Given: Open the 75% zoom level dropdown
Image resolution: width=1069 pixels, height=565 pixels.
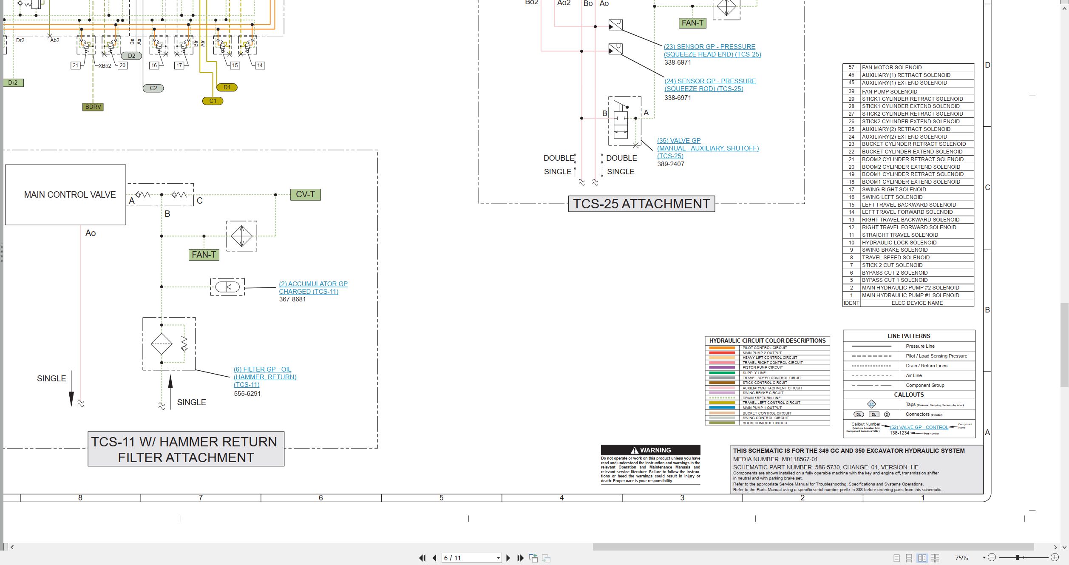Looking at the screenshot, I should (984, 558).
